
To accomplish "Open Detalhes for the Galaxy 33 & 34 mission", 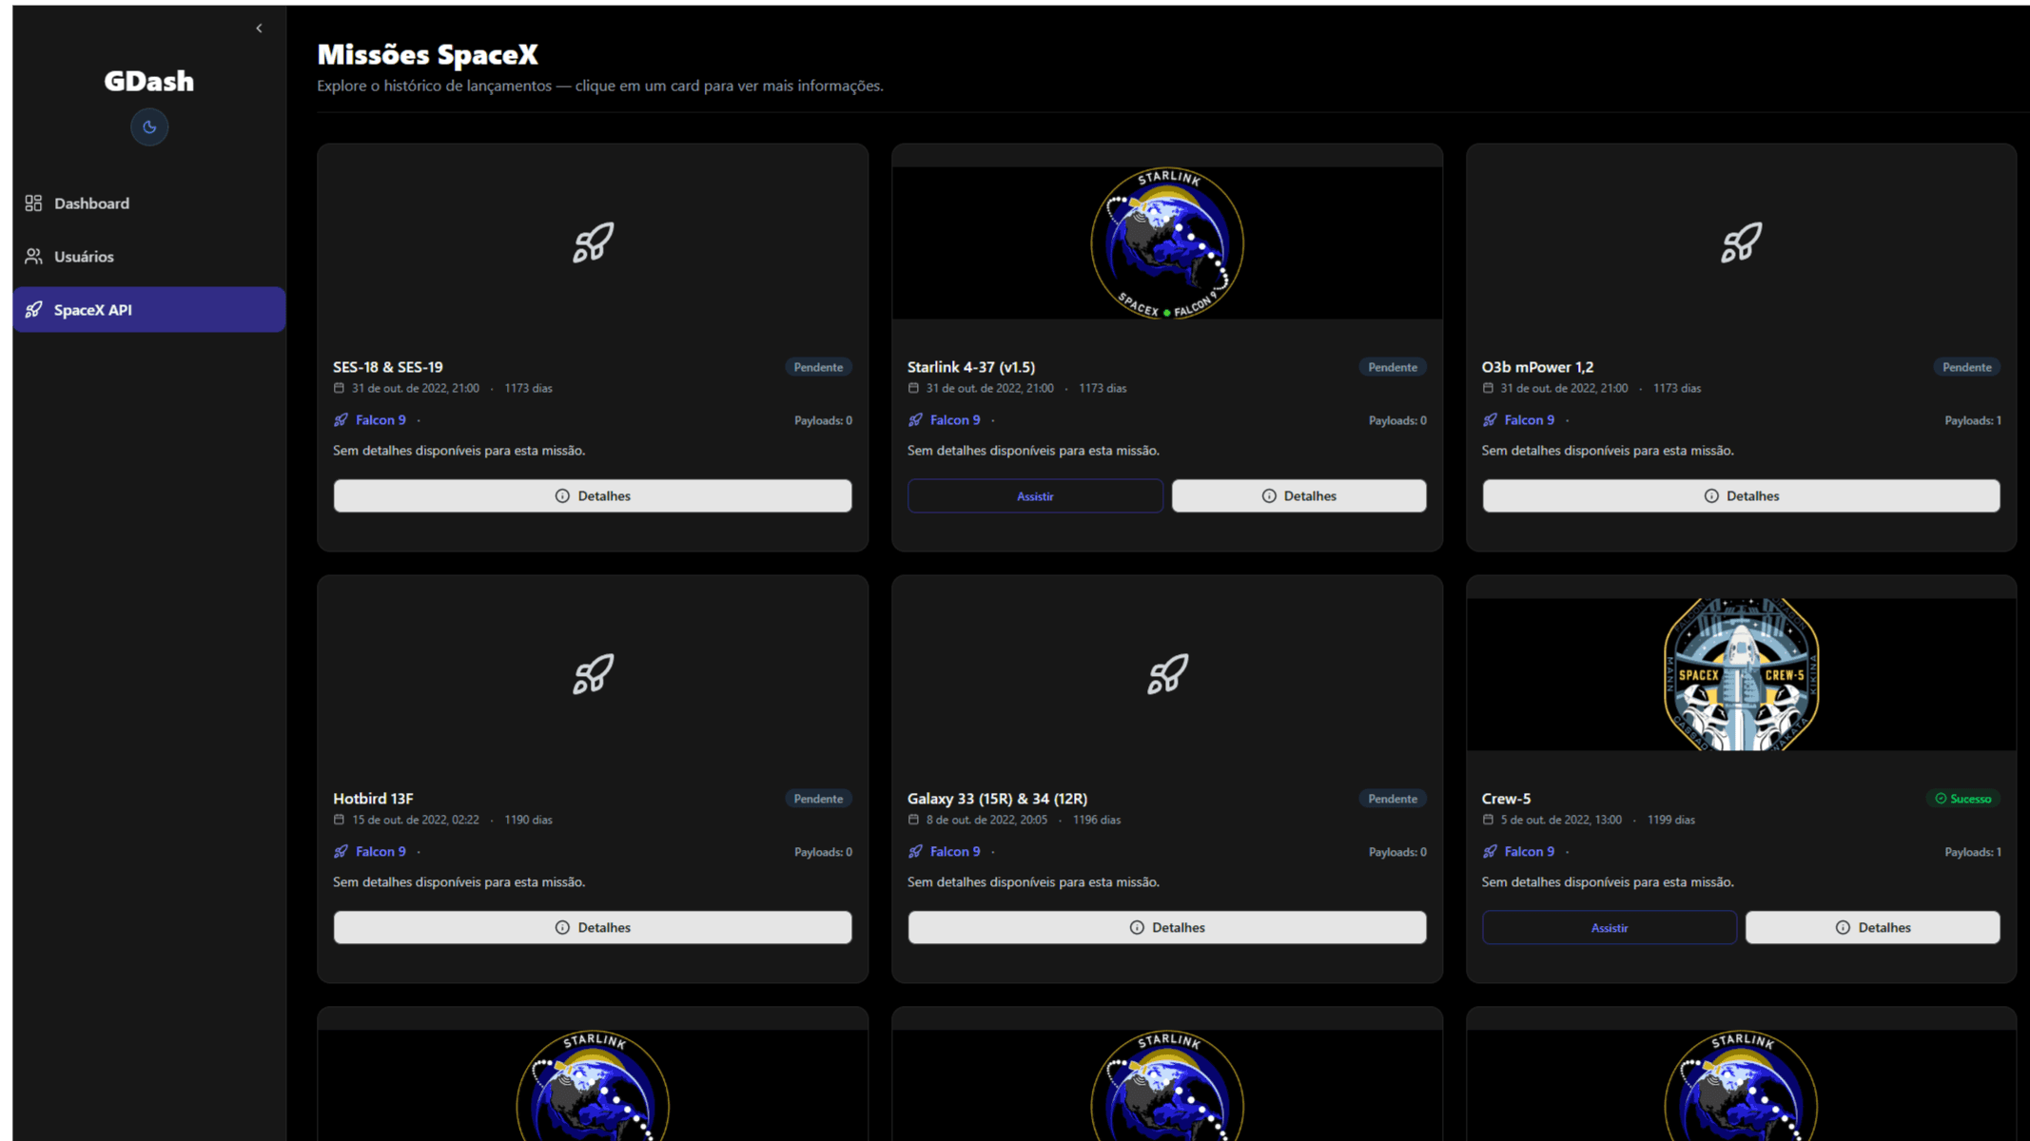I will [1167, 928].
